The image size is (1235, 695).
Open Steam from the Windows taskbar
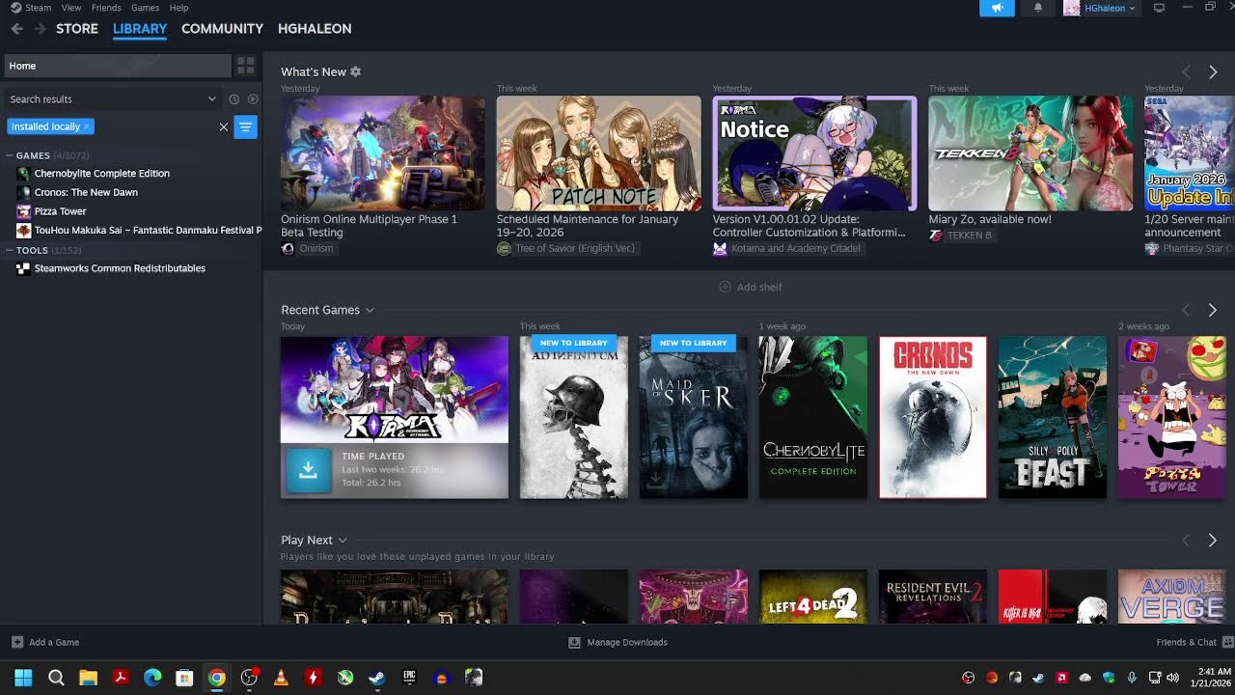[377, 678]
